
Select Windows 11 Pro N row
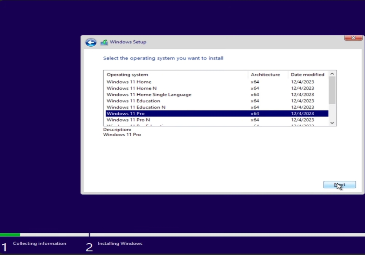217,120
